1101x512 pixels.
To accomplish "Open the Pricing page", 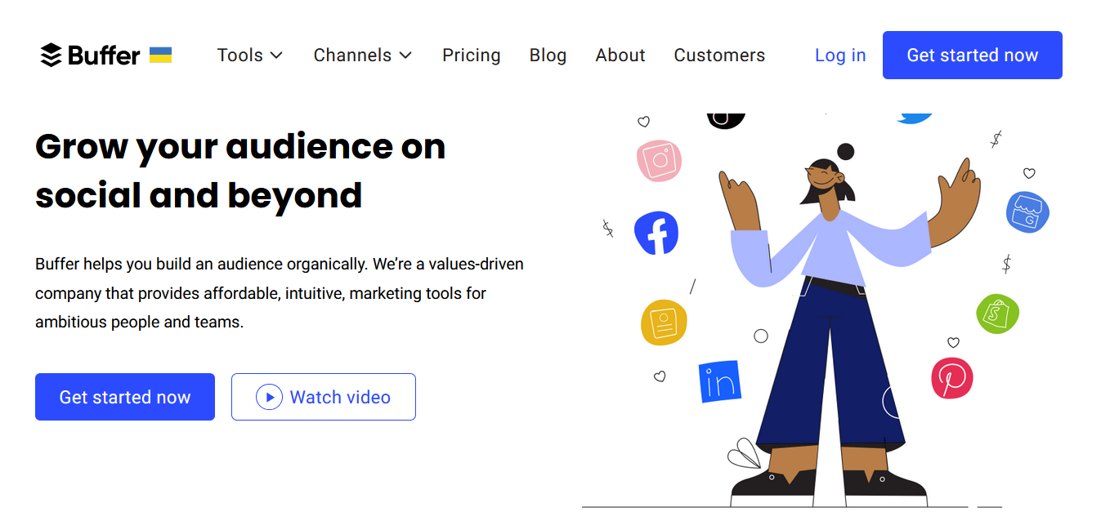I will [x=472, y=56].
